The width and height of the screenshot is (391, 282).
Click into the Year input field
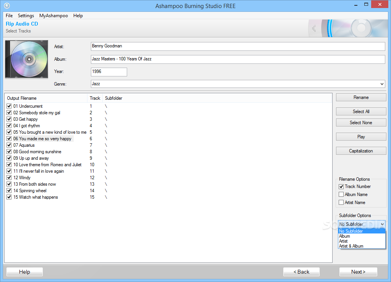point(109,72)
